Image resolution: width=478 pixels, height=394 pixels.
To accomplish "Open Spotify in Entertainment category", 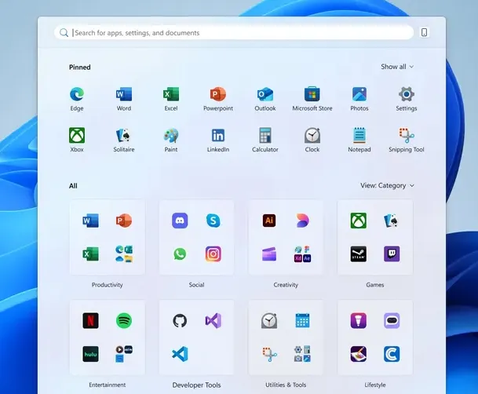I will point(124,320).
